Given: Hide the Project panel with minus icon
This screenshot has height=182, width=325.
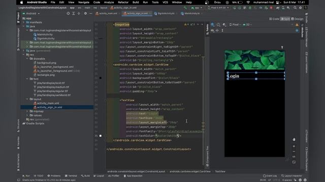Looking at the screenshot, I should click(x=91, y=14).
